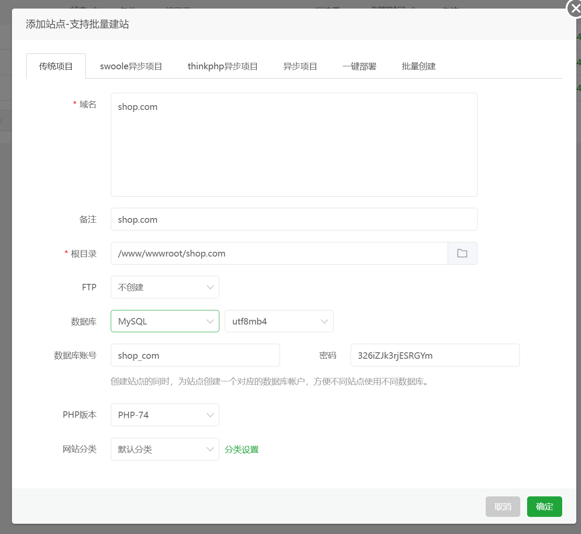Click the folder browse icon for root directory
581x534 pixels.
462,253
